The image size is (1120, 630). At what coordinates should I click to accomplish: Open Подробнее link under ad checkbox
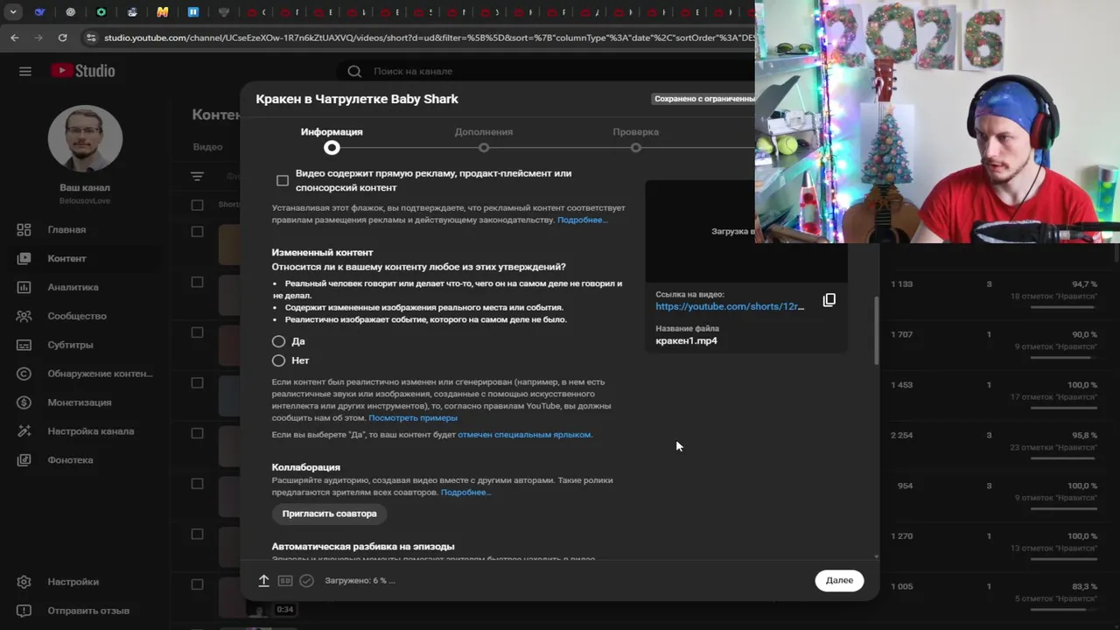(582, 220)
